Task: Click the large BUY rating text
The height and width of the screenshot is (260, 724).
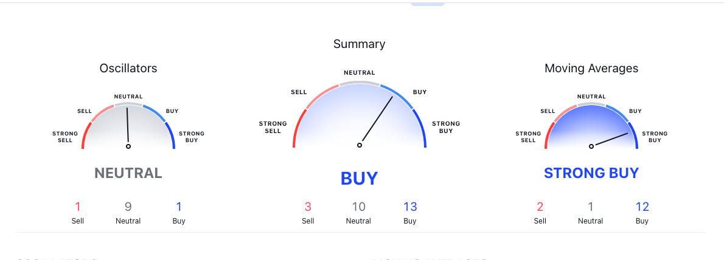Action: coord(359,179)
